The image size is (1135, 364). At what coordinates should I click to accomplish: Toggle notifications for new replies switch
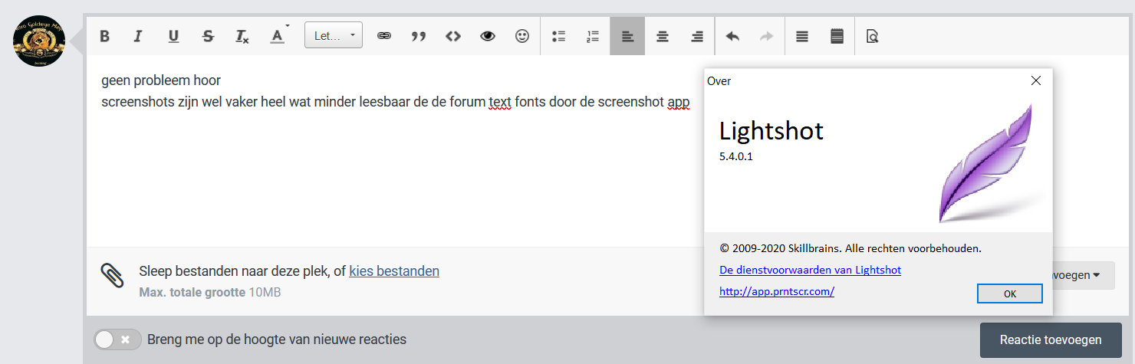tap(117, 339)
